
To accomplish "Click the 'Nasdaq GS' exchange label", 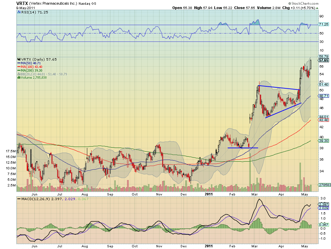I will 87,4.
